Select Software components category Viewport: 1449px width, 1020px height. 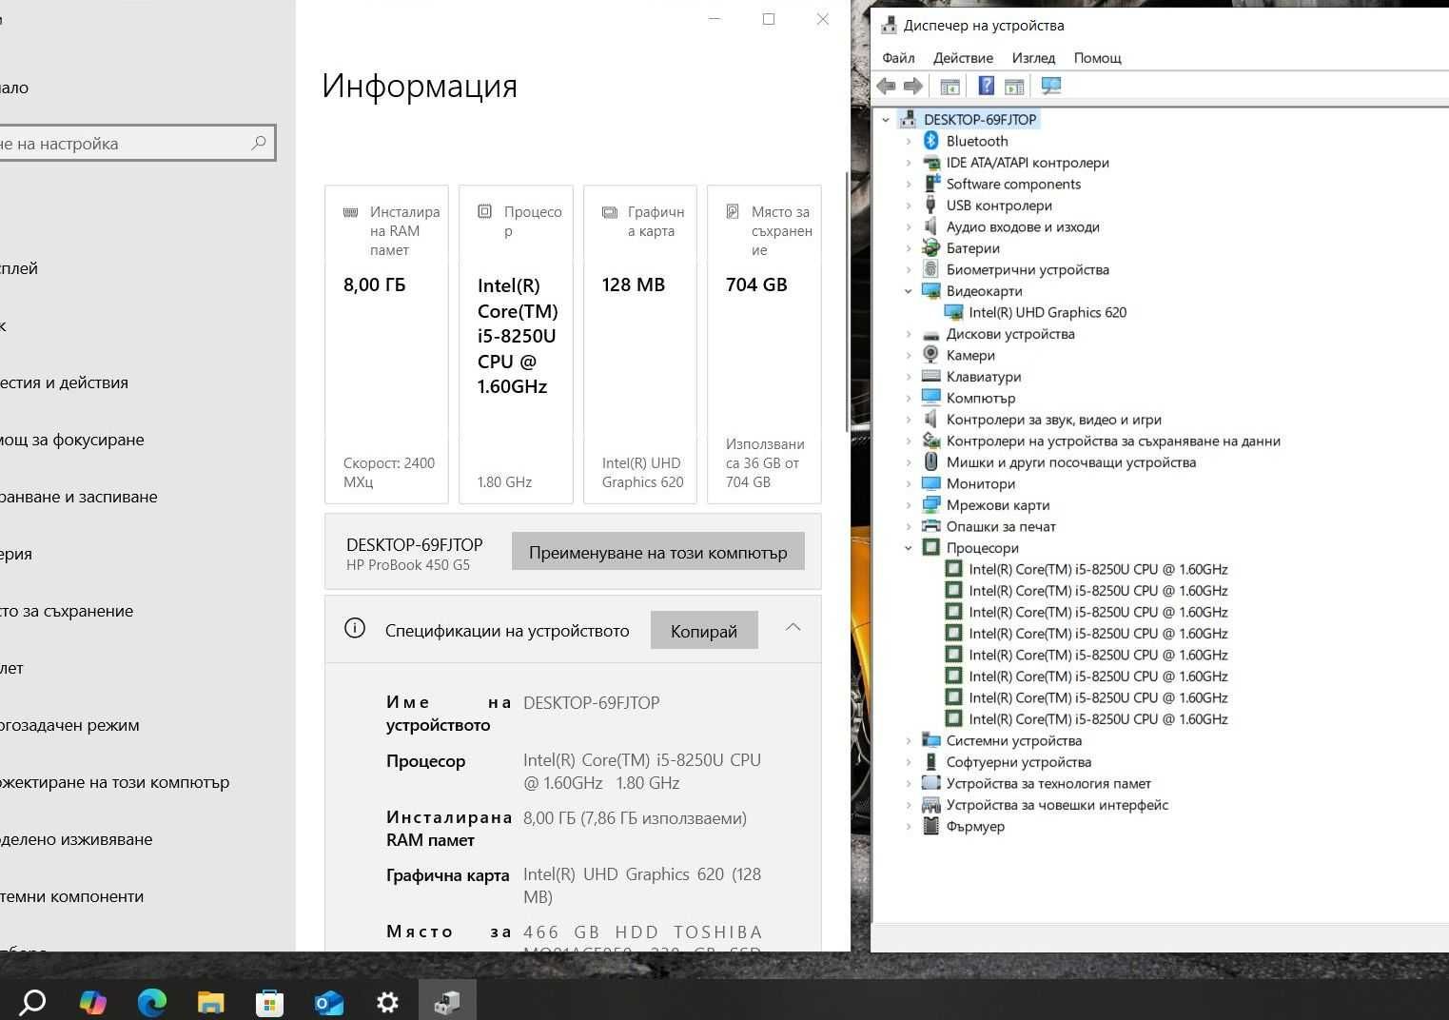point(1013,184)
